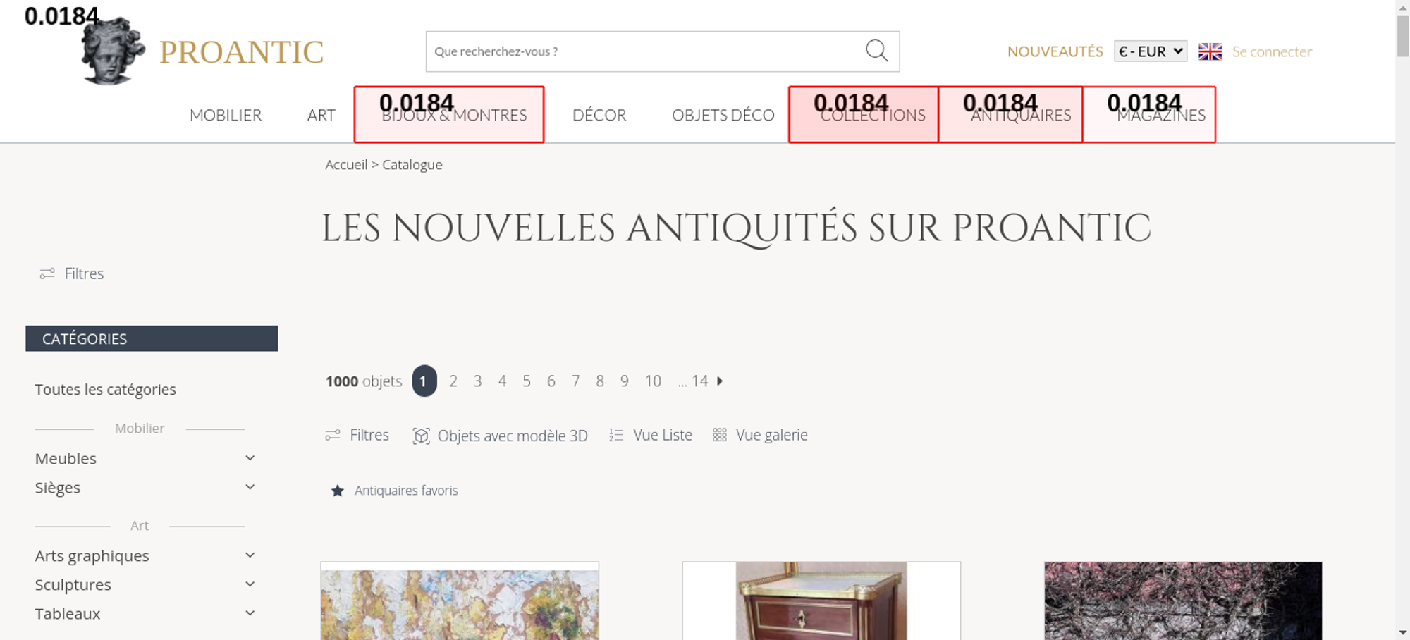Expand the Arts graphiques category
The width and height of the screenshot is (1410, 640).
250,555
